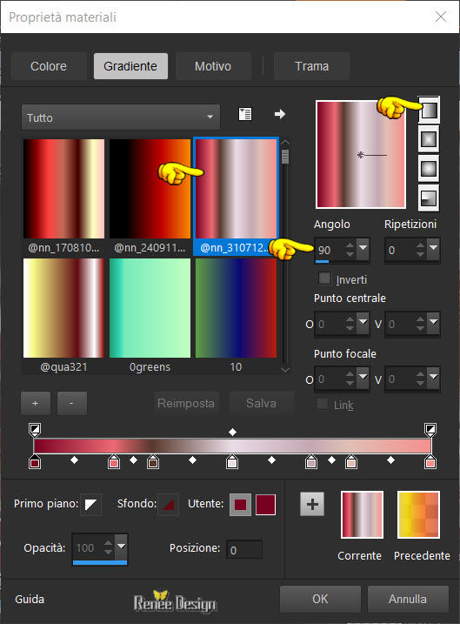Select the sunburst gradient style icon

click(x=429, y=168)
